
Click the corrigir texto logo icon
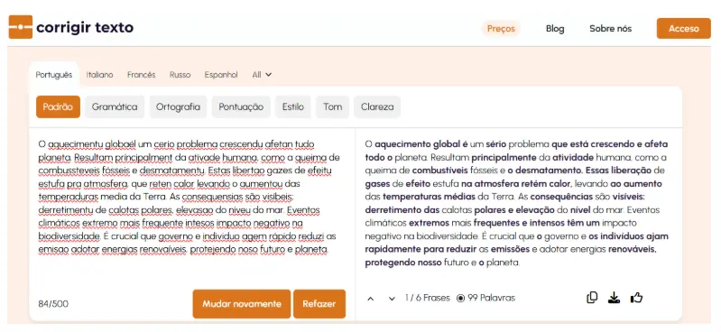tap(21, 27)
